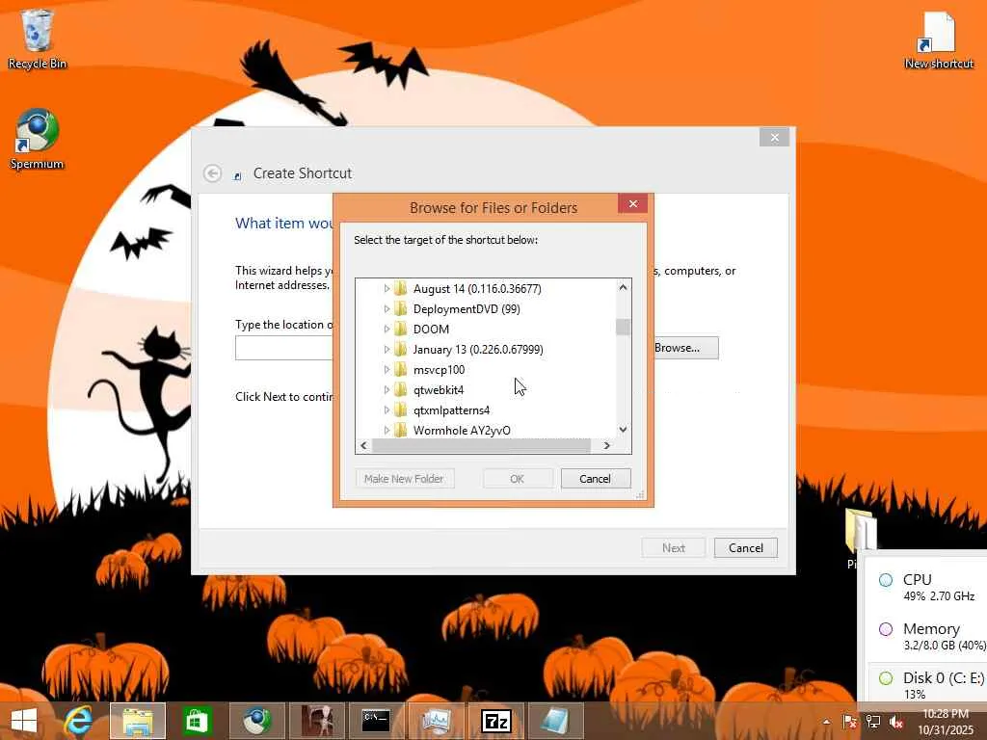Expand the January 13 folder
The height and width of the screenshot is (740, 987).
[x=387, y=349]
